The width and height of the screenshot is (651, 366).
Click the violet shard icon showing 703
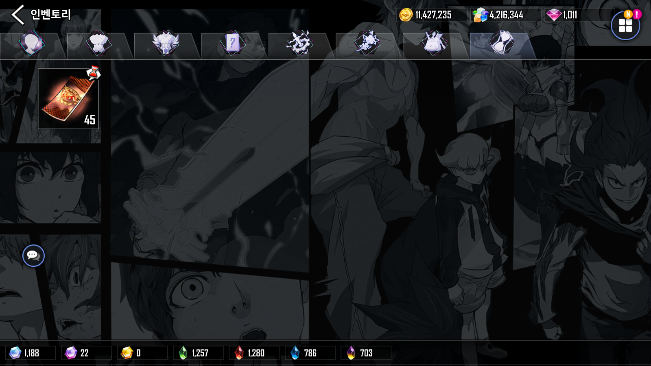(x=351, y=353)
